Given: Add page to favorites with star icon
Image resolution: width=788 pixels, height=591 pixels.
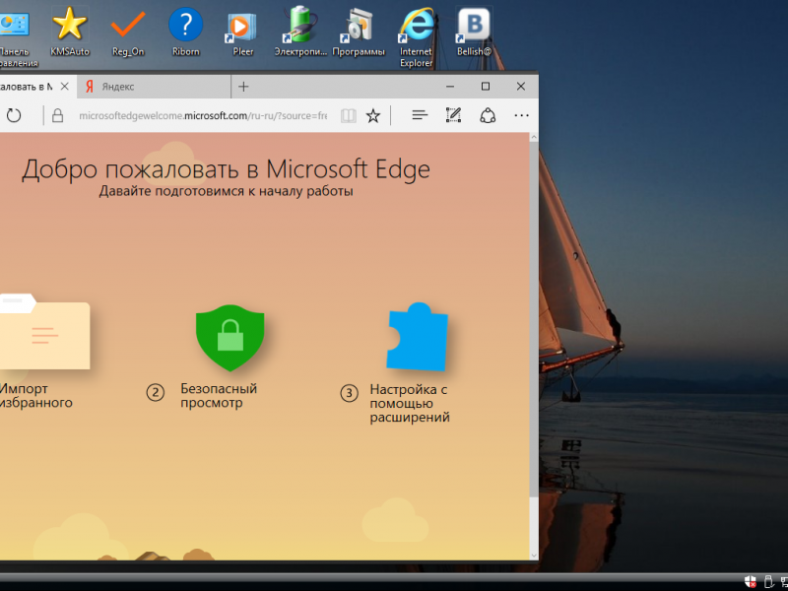Looking at the screenshot, I should coord(373,116).
